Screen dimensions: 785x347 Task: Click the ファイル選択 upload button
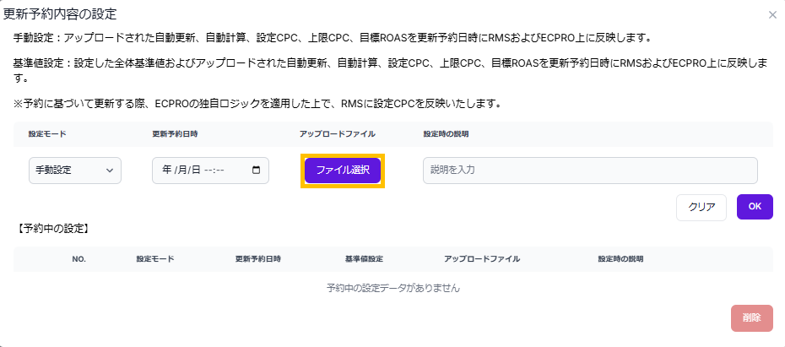click(x=343, y=170)
